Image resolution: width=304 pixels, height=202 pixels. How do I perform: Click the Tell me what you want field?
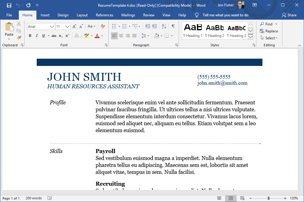tap(225, 15)
